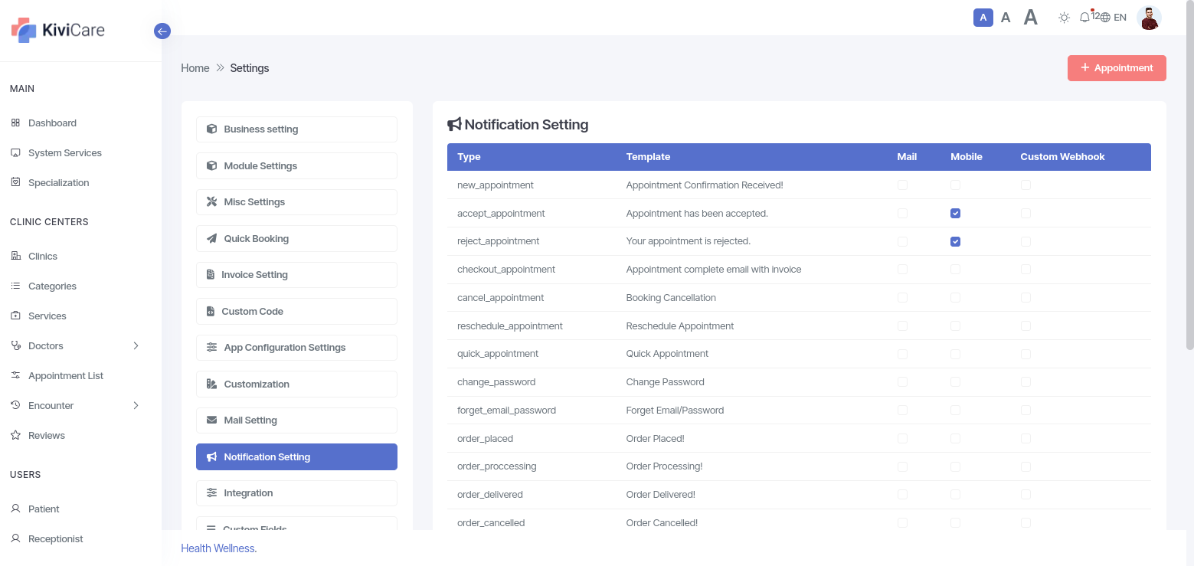
Task: Click the Dashboard icon in sidebar
Action: [x=15, y=123]
